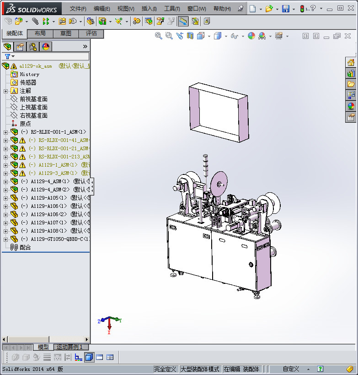Open the Custom Properties pane
The image size is (358, 375).
point(351,117)
